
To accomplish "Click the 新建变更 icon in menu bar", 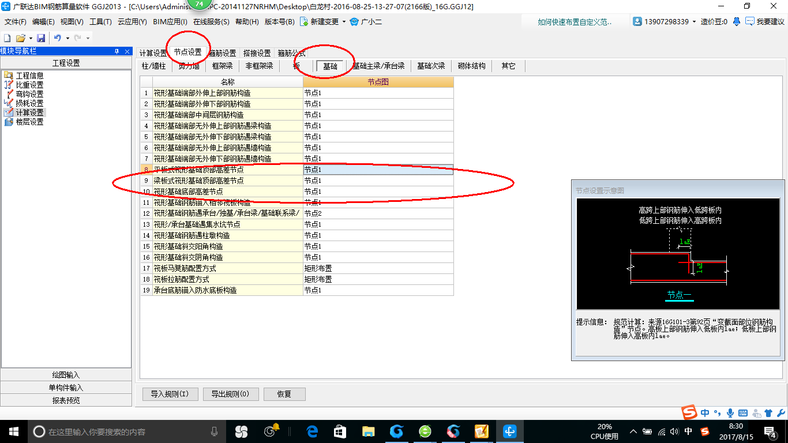I will coord(304,21).
